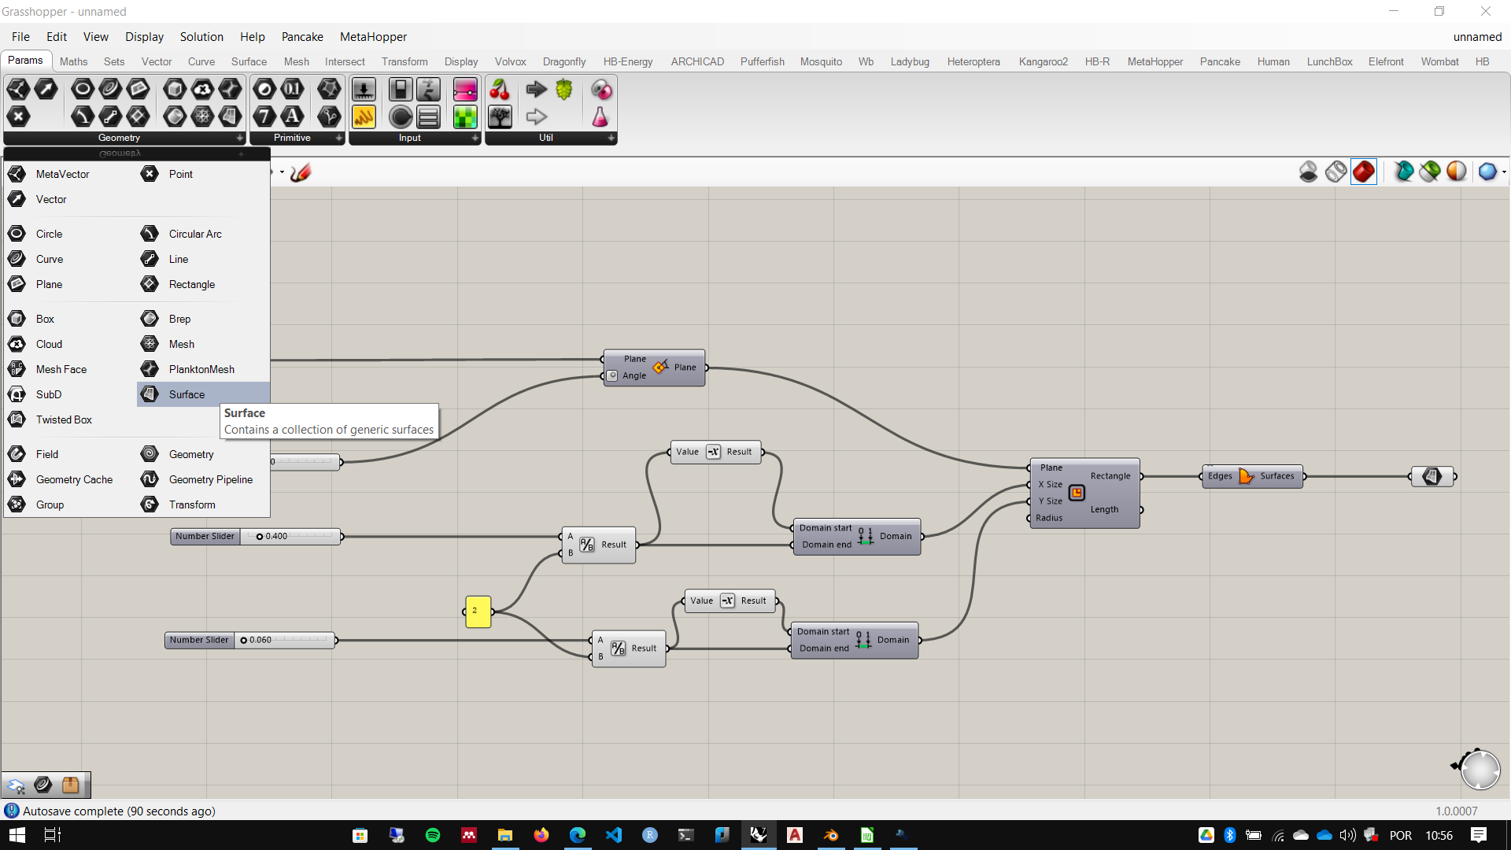Activate the red sketch pen tool

click(x=301, y=172)
